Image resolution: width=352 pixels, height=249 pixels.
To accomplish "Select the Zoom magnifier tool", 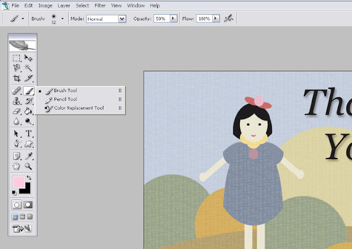I will click(28, 166).
